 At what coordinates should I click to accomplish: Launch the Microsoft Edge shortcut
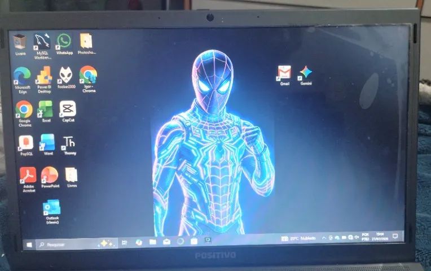click(x=23, y=80)
